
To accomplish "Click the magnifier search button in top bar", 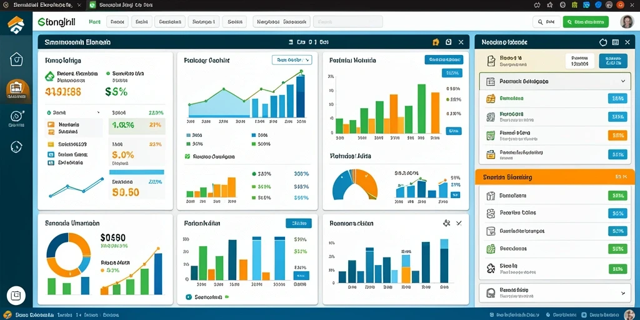I will pyautogui.click(x=546, y=22).
